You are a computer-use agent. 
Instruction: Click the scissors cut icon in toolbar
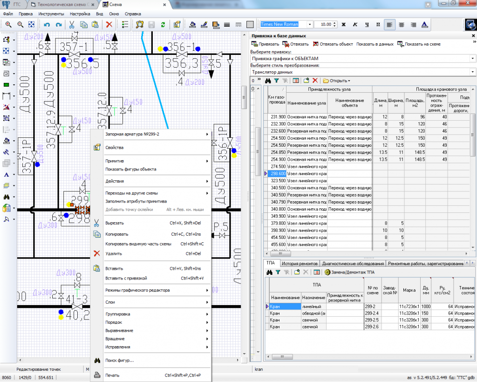pyautogui.click(x=72, y=25)
